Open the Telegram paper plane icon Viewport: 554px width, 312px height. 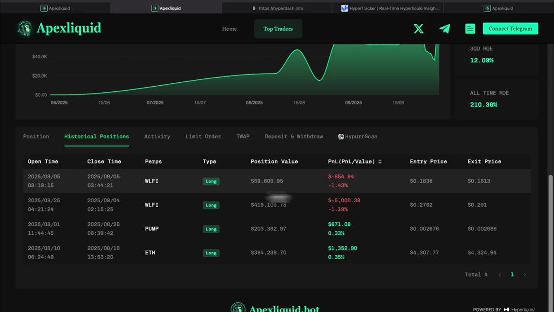(444, 29)
